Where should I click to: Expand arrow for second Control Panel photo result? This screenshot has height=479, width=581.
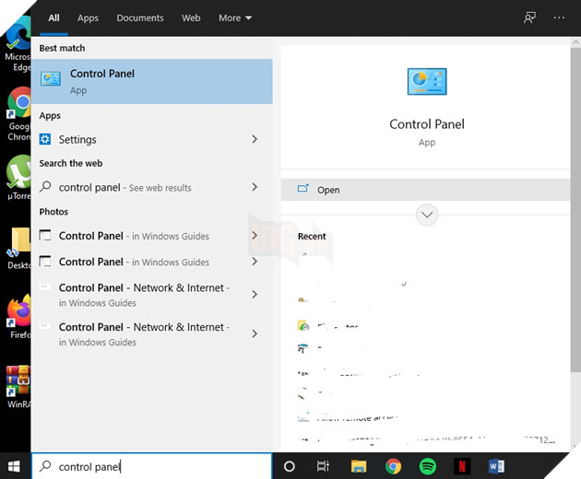click(x=255, y=262)
